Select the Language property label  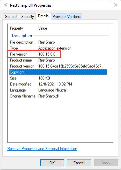point(18,90)
